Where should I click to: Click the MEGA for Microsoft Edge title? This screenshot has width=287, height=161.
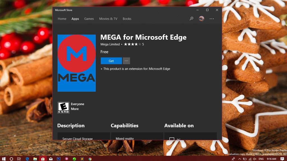(x=143, y=37)
